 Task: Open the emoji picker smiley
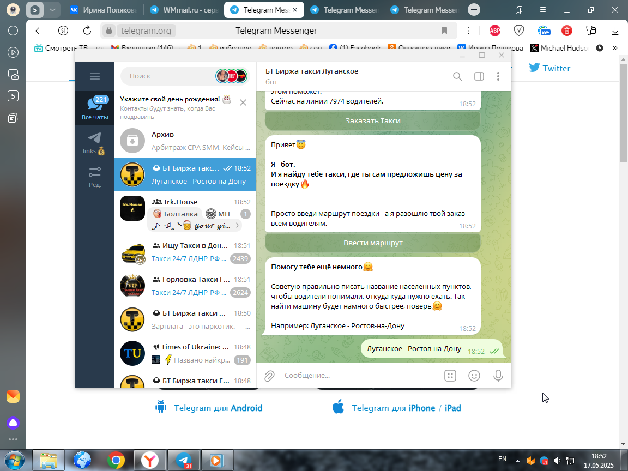point(474,376)
